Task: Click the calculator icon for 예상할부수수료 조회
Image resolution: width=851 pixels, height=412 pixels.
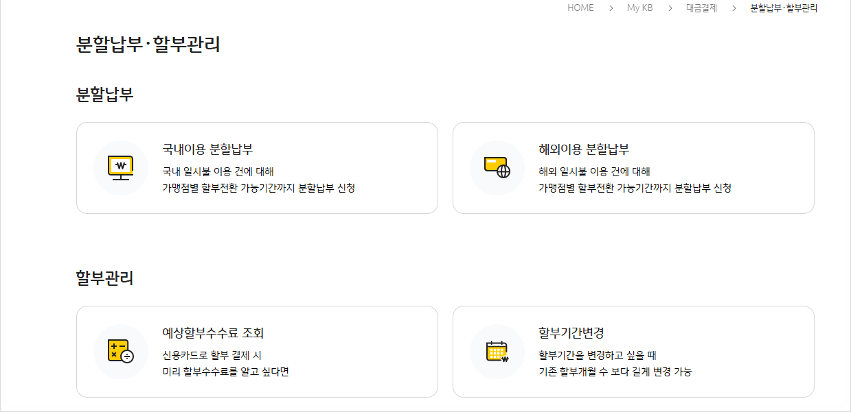Action: 121,352
